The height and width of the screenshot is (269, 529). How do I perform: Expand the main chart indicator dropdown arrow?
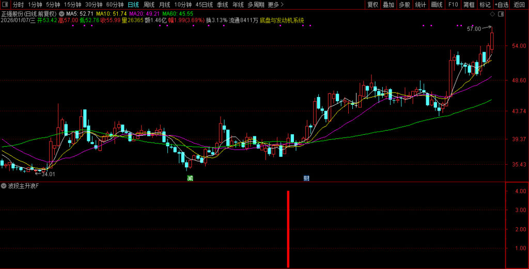[62, 13]
